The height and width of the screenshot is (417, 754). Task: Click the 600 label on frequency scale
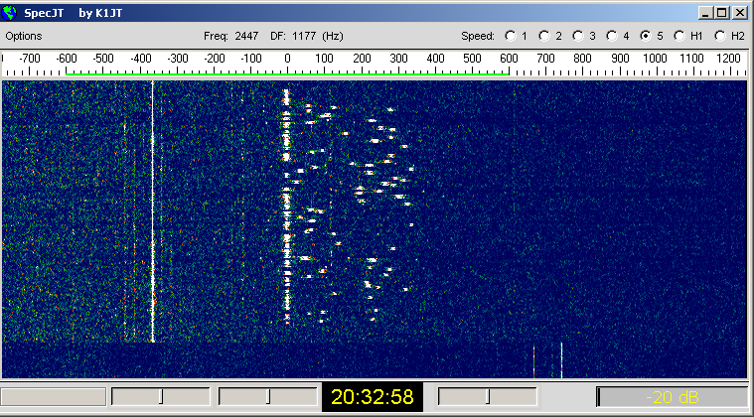pyautogui.click(x=509, y=59)
